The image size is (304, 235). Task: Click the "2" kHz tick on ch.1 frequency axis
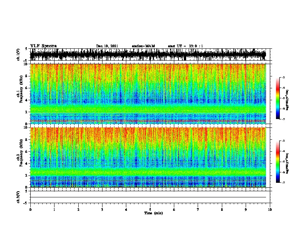(26, 112)
